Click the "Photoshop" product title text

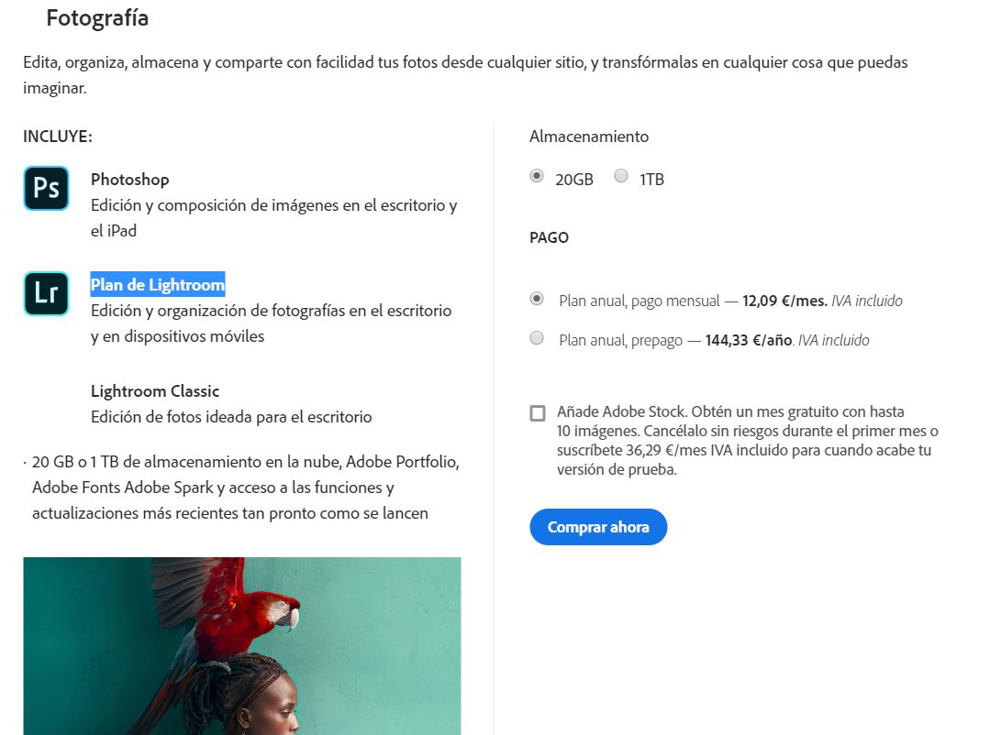click(x=129, y=180)
